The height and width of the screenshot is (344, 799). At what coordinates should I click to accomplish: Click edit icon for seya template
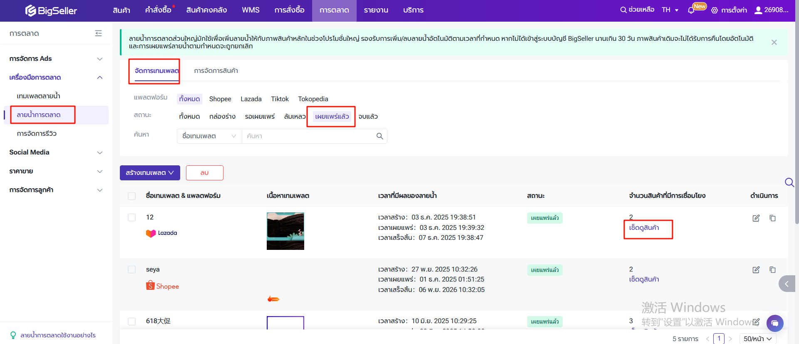click(x=756, y=270)
